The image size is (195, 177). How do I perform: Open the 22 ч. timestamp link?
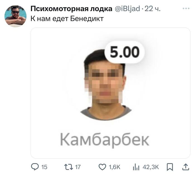[152, 9]
